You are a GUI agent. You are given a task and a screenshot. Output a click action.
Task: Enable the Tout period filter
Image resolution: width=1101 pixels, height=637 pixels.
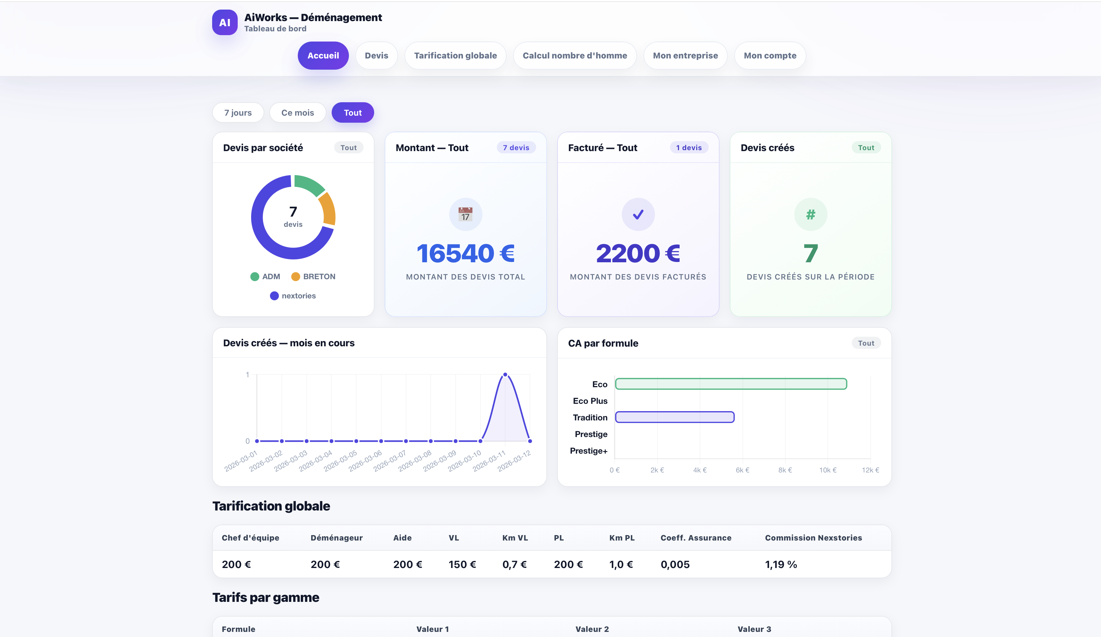[353, 112]
